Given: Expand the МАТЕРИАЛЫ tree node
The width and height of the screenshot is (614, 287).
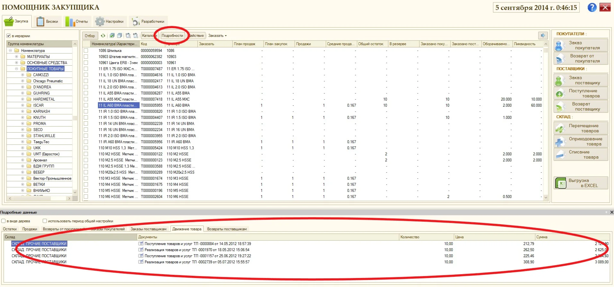Looking at the screenshot, I should pyautogui.click(x=16, y=56).
